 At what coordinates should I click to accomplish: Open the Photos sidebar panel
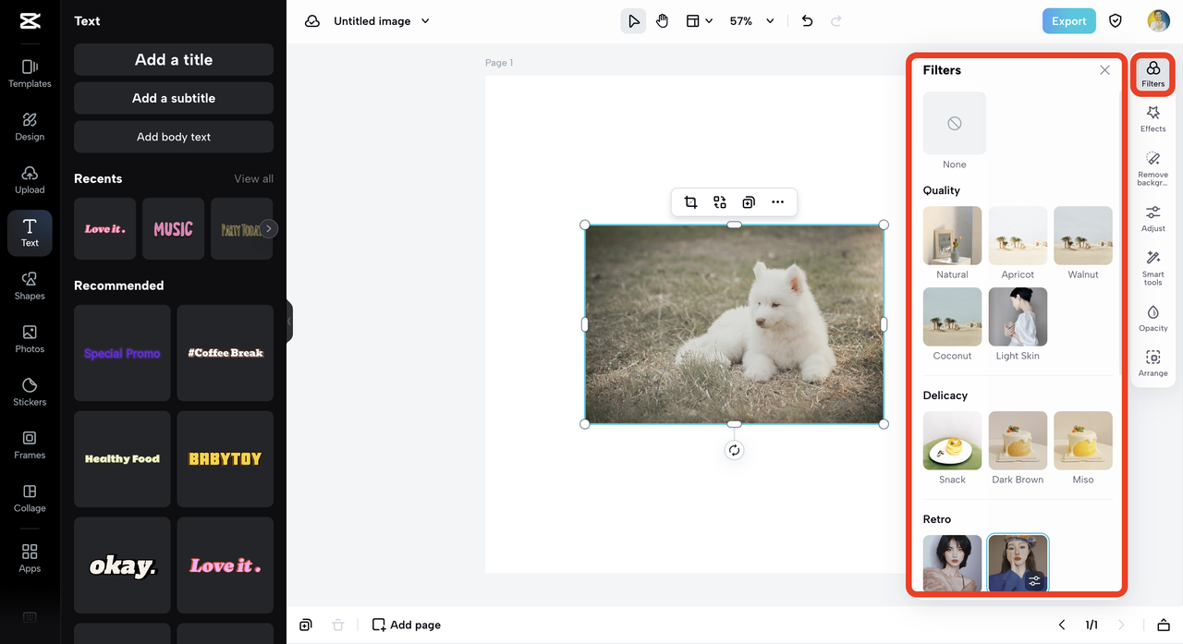pos(30,339)
